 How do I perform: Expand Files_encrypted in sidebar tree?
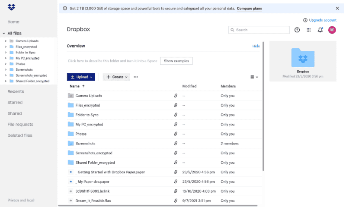coord(6,47)
